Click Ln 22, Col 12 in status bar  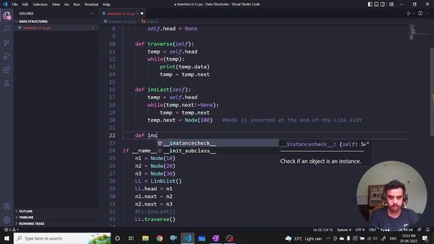(x=323, y=230)
